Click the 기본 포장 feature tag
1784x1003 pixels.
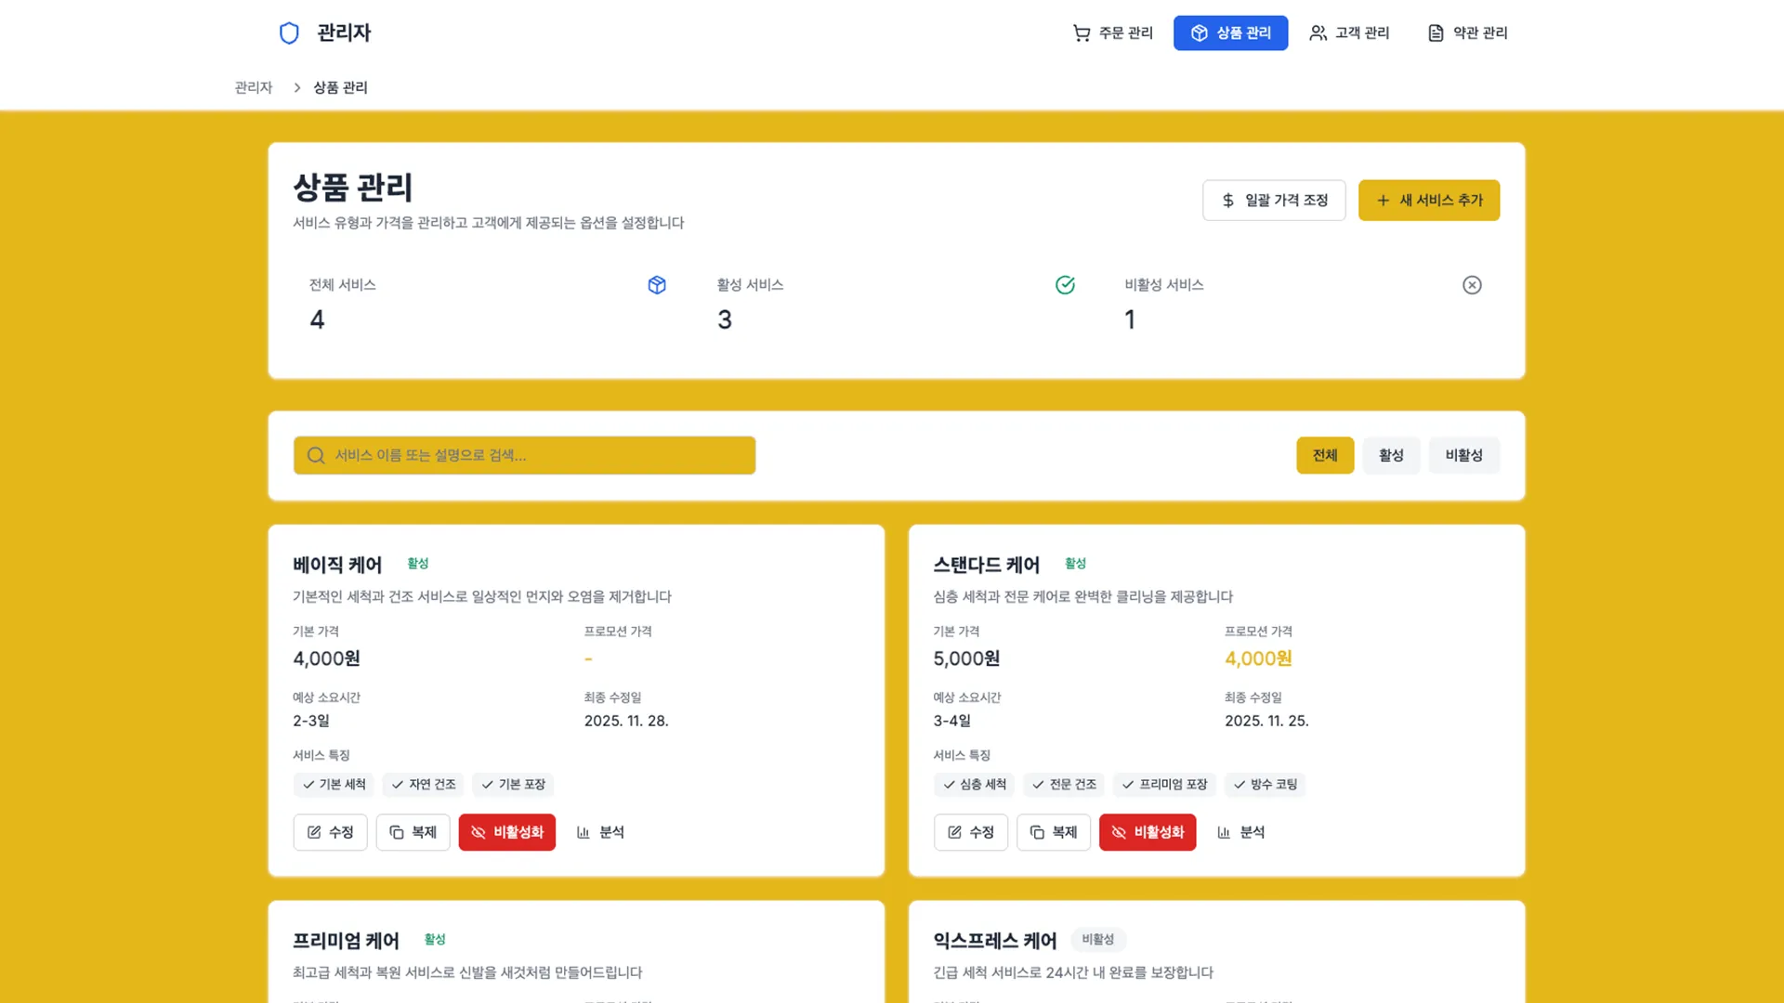pyautogui.click(x=513, y=785)
